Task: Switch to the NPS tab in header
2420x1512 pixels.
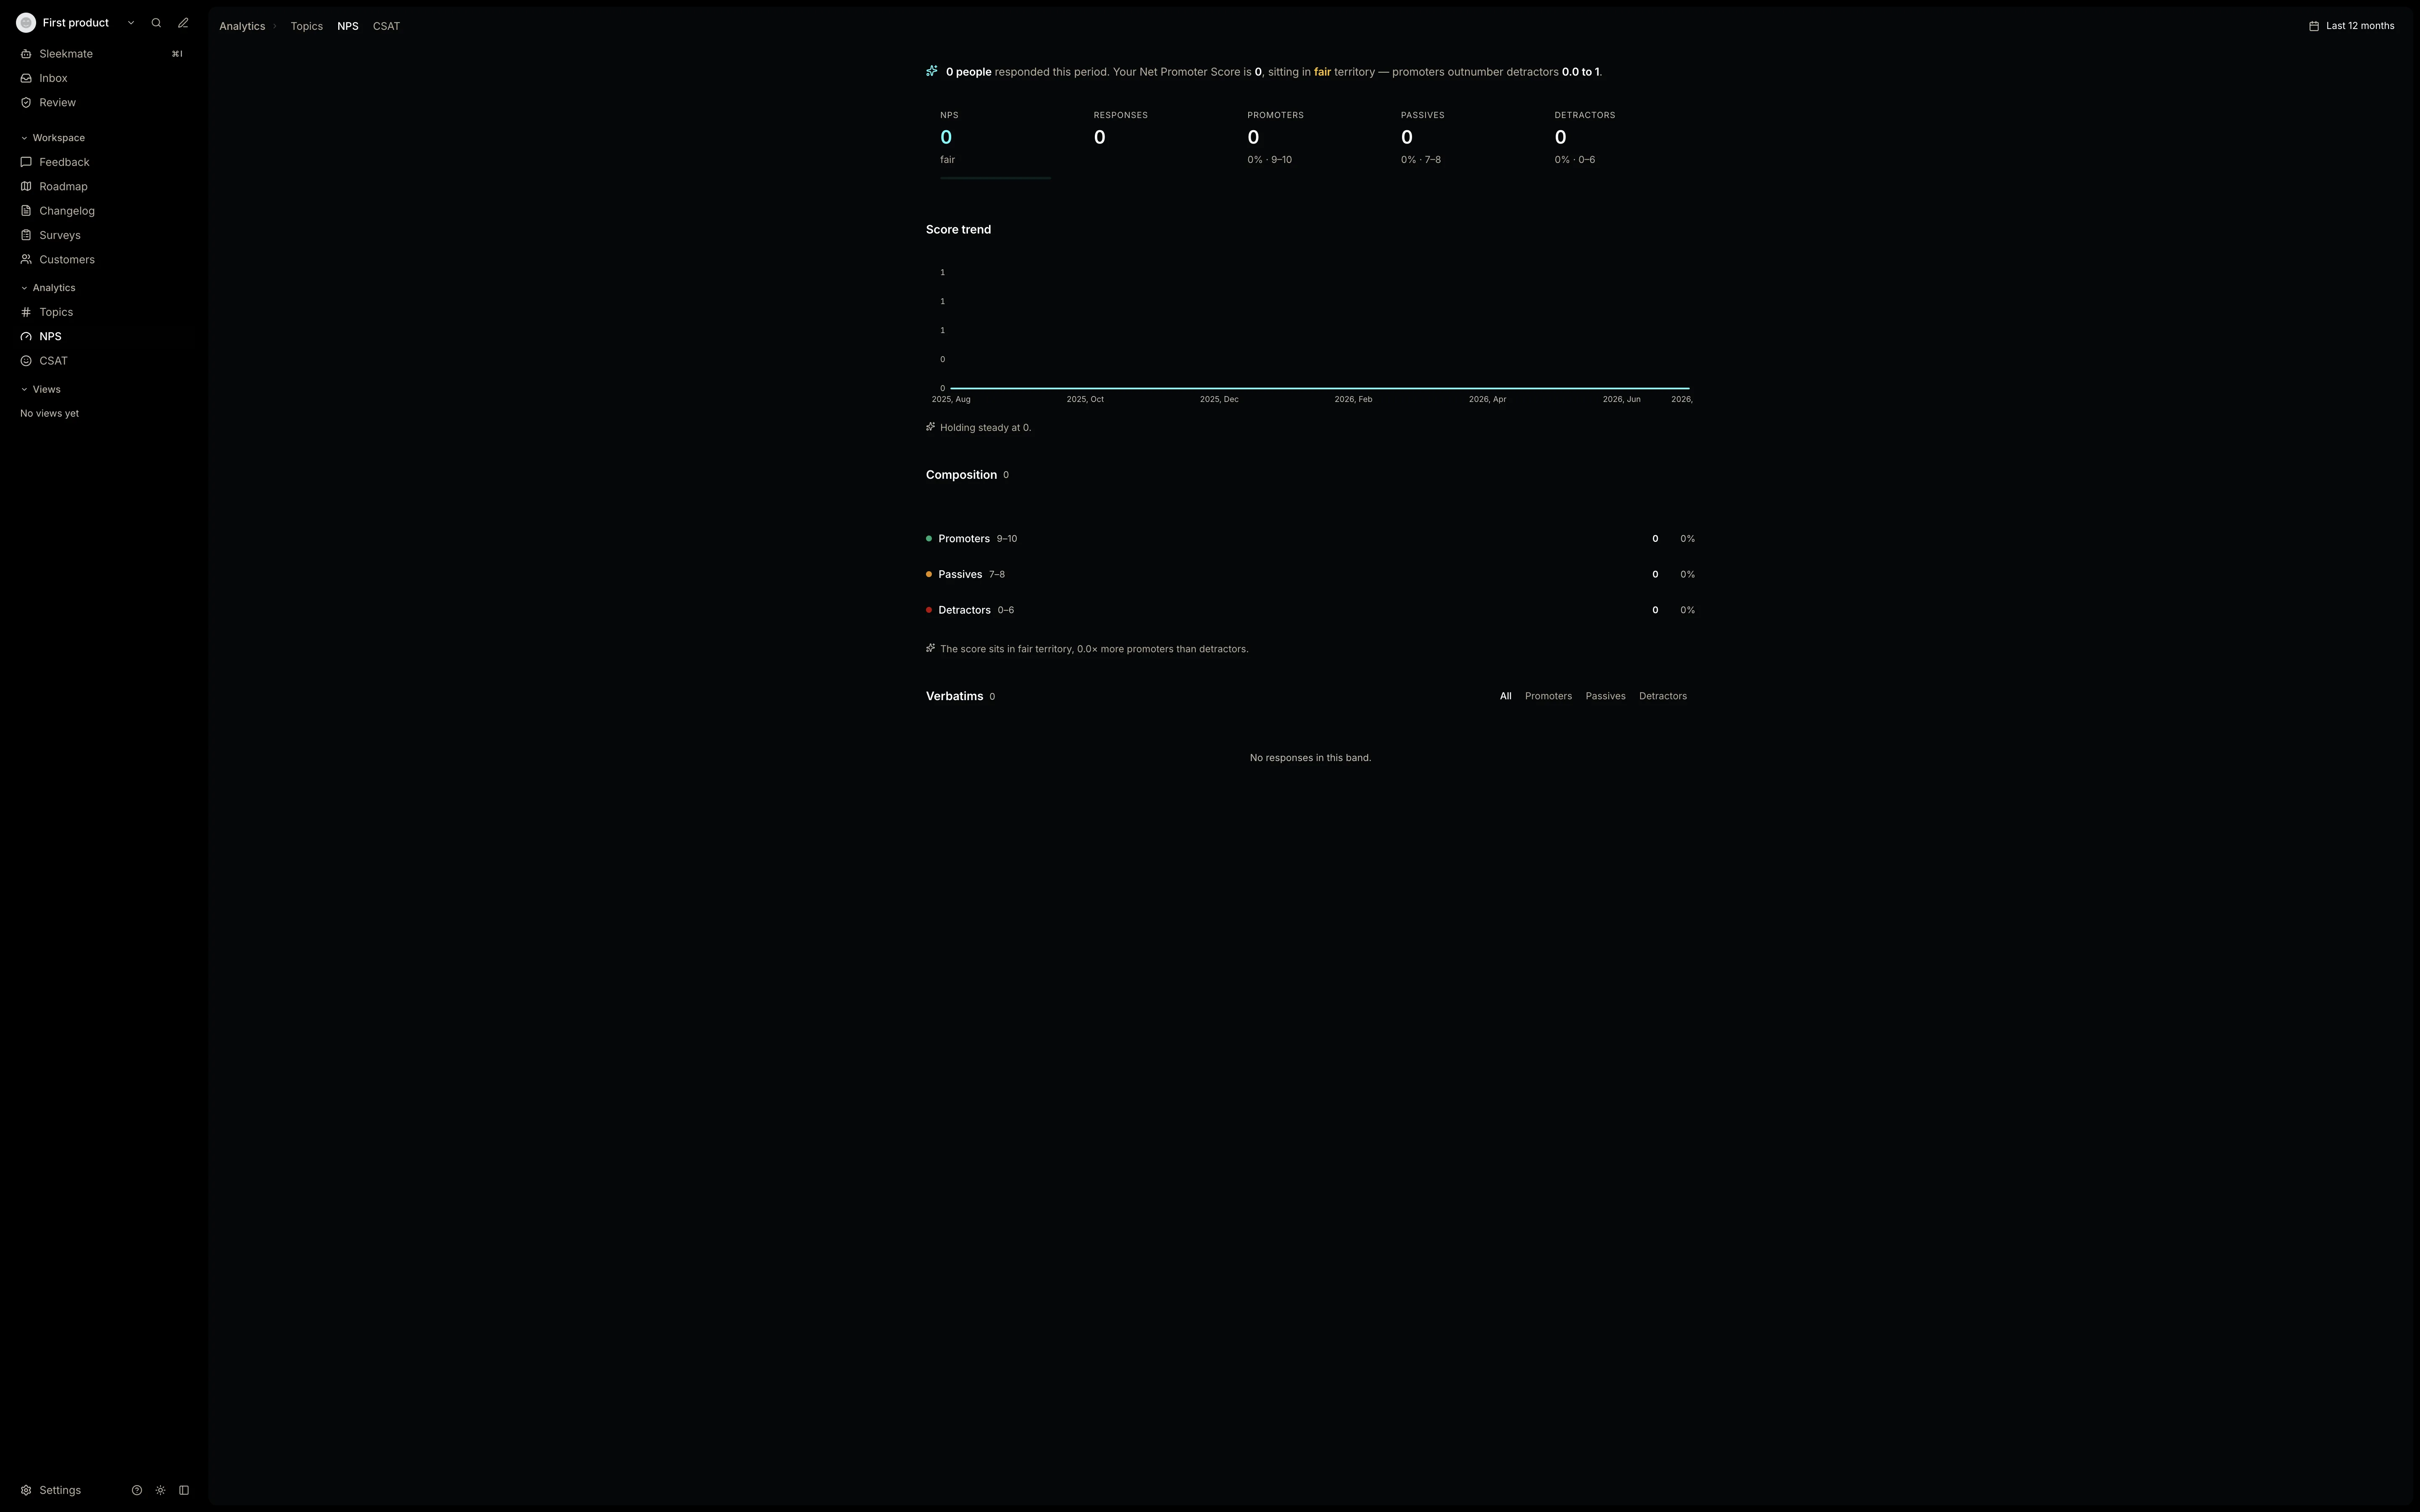Action: coord(347,26)
